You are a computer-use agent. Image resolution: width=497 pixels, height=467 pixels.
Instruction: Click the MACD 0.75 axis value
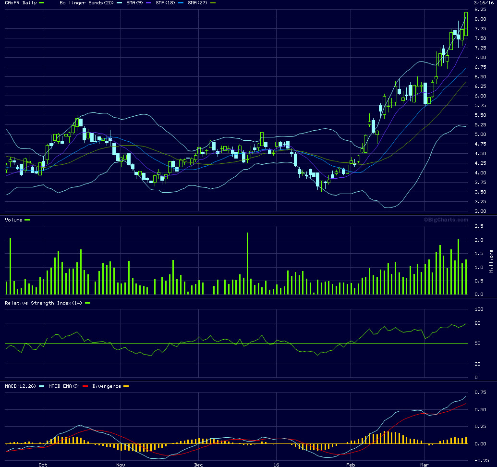click(480, 393)
